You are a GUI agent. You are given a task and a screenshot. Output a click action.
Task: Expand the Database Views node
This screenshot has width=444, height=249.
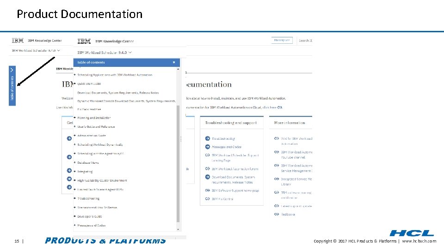75,163
